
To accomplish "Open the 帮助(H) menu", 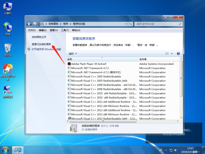I will (x=76, y=30).
